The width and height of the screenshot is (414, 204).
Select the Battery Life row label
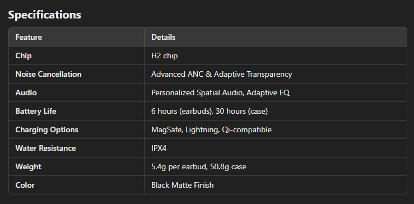36,112
